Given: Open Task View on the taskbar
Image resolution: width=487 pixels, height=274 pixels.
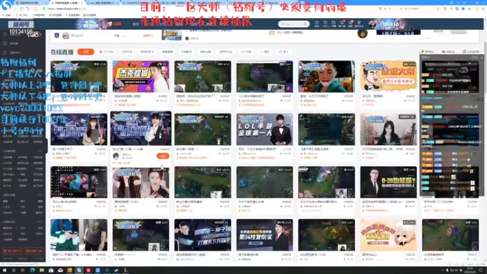Looking at the screenshot, I should tap(23, 270).
